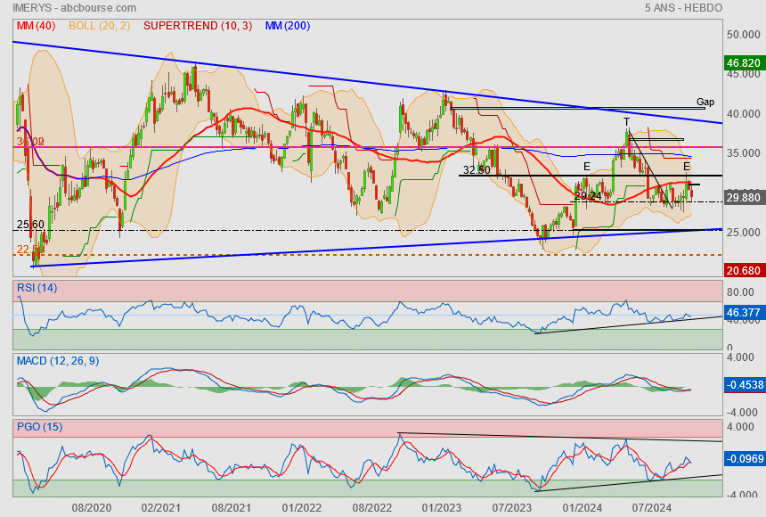The width and height of the screenshot is (766, 517).
Task: Select the 80.00 RSI axis label
Action: pos(740,292)
